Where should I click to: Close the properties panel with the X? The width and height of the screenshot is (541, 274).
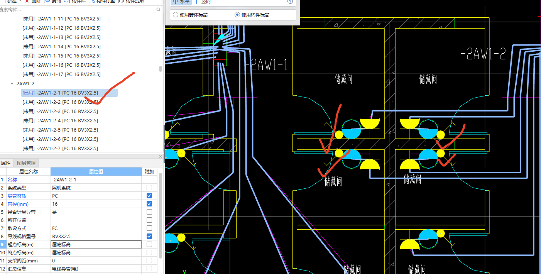(x=161, y=156)
